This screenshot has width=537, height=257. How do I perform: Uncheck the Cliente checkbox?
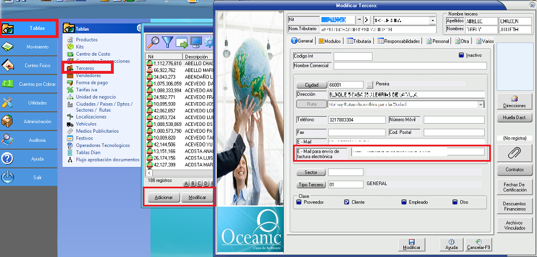coord(347,201)
